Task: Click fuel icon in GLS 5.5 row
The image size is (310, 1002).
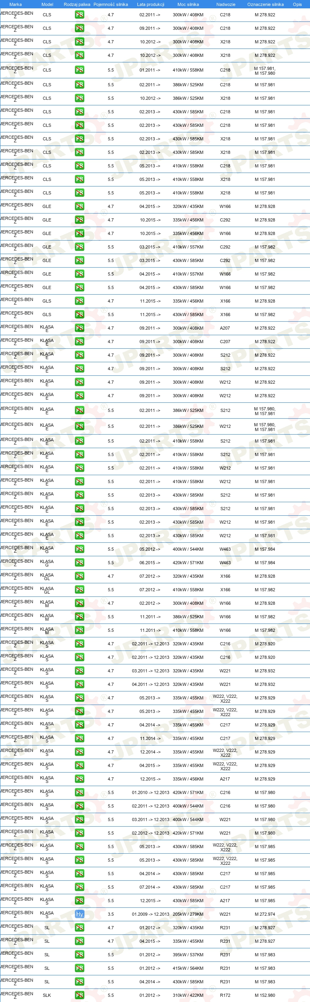Action: [79, 315]
